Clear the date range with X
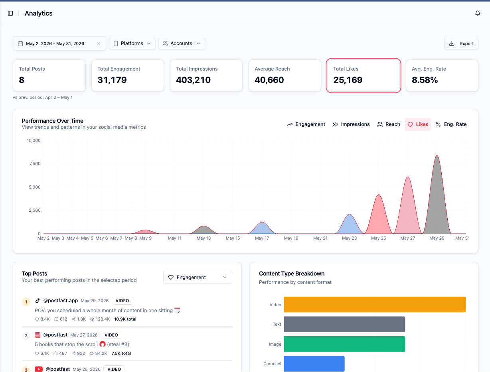Image resolution: width=490 pixels, height=372 pixels. click(99, 43)
